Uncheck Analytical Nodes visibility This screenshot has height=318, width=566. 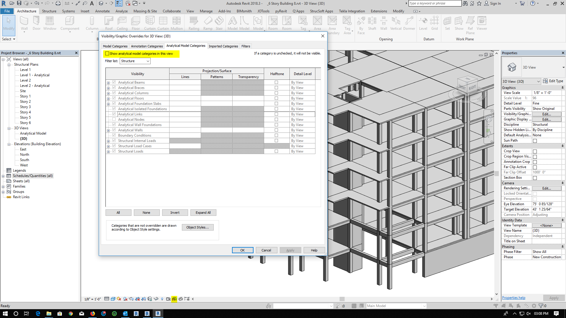pyautogui.click(x=114, y=119)
